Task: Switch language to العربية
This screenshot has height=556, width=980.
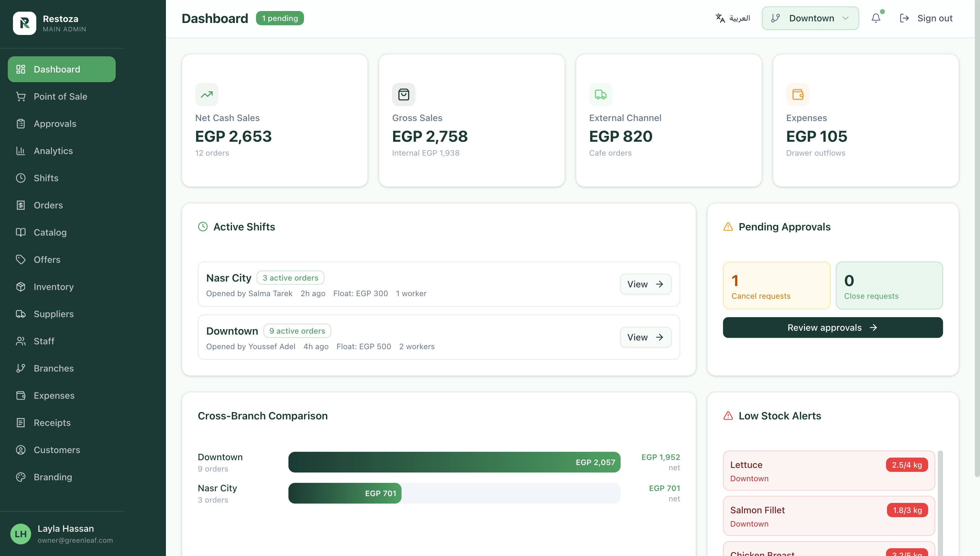Action: pyautogui.click(x=733, y=18)
